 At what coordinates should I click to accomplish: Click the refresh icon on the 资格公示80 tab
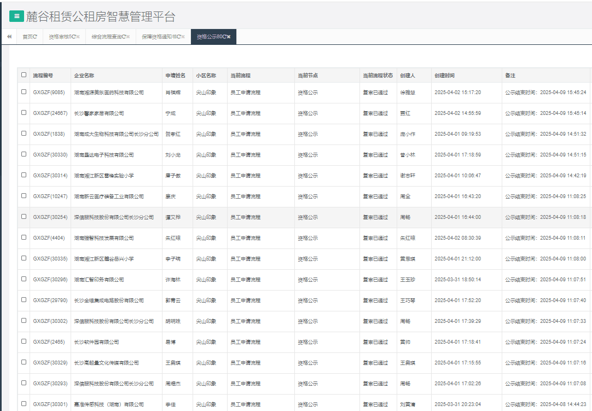point(224,37)
